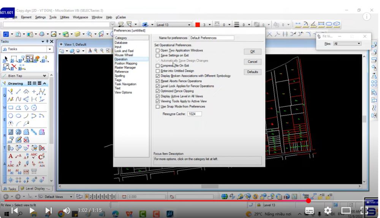Click the YouTube player settings gear
The width and height of the screenshot is (380, 218).
328,210
